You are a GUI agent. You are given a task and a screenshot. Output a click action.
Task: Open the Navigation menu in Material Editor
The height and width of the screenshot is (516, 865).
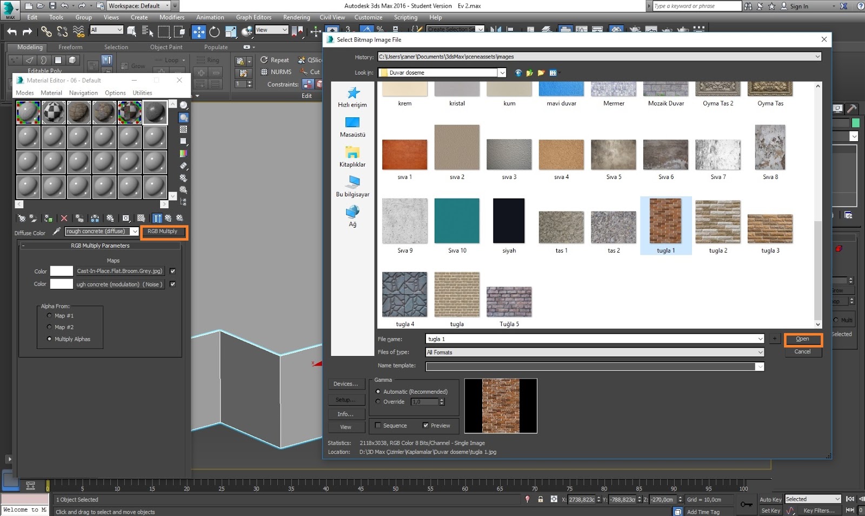click(83, 93)
